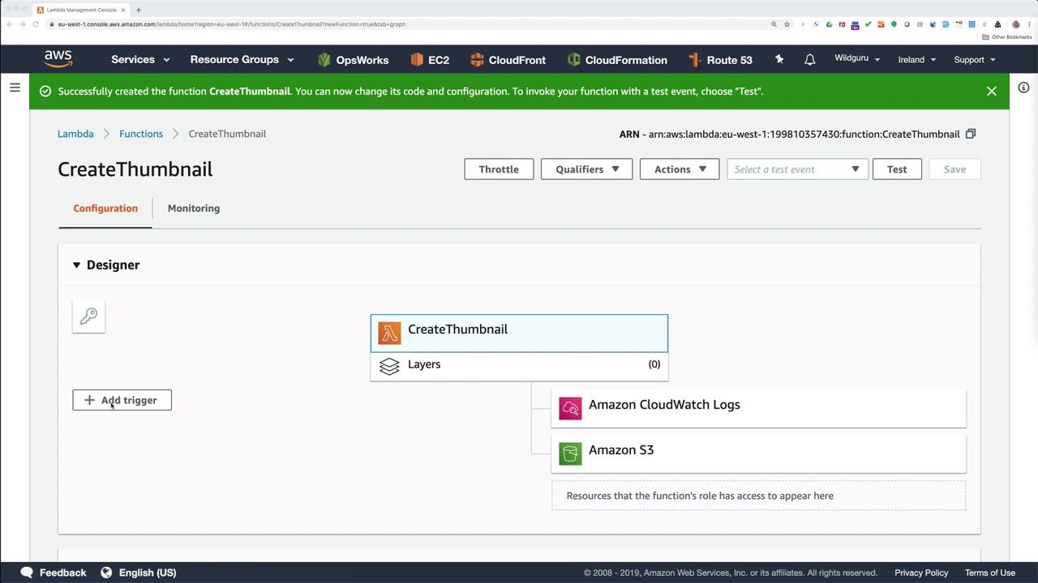Screen dimensions: 1038x583
Task: Open the Other Bookmarks folder
Action: 1006,37
